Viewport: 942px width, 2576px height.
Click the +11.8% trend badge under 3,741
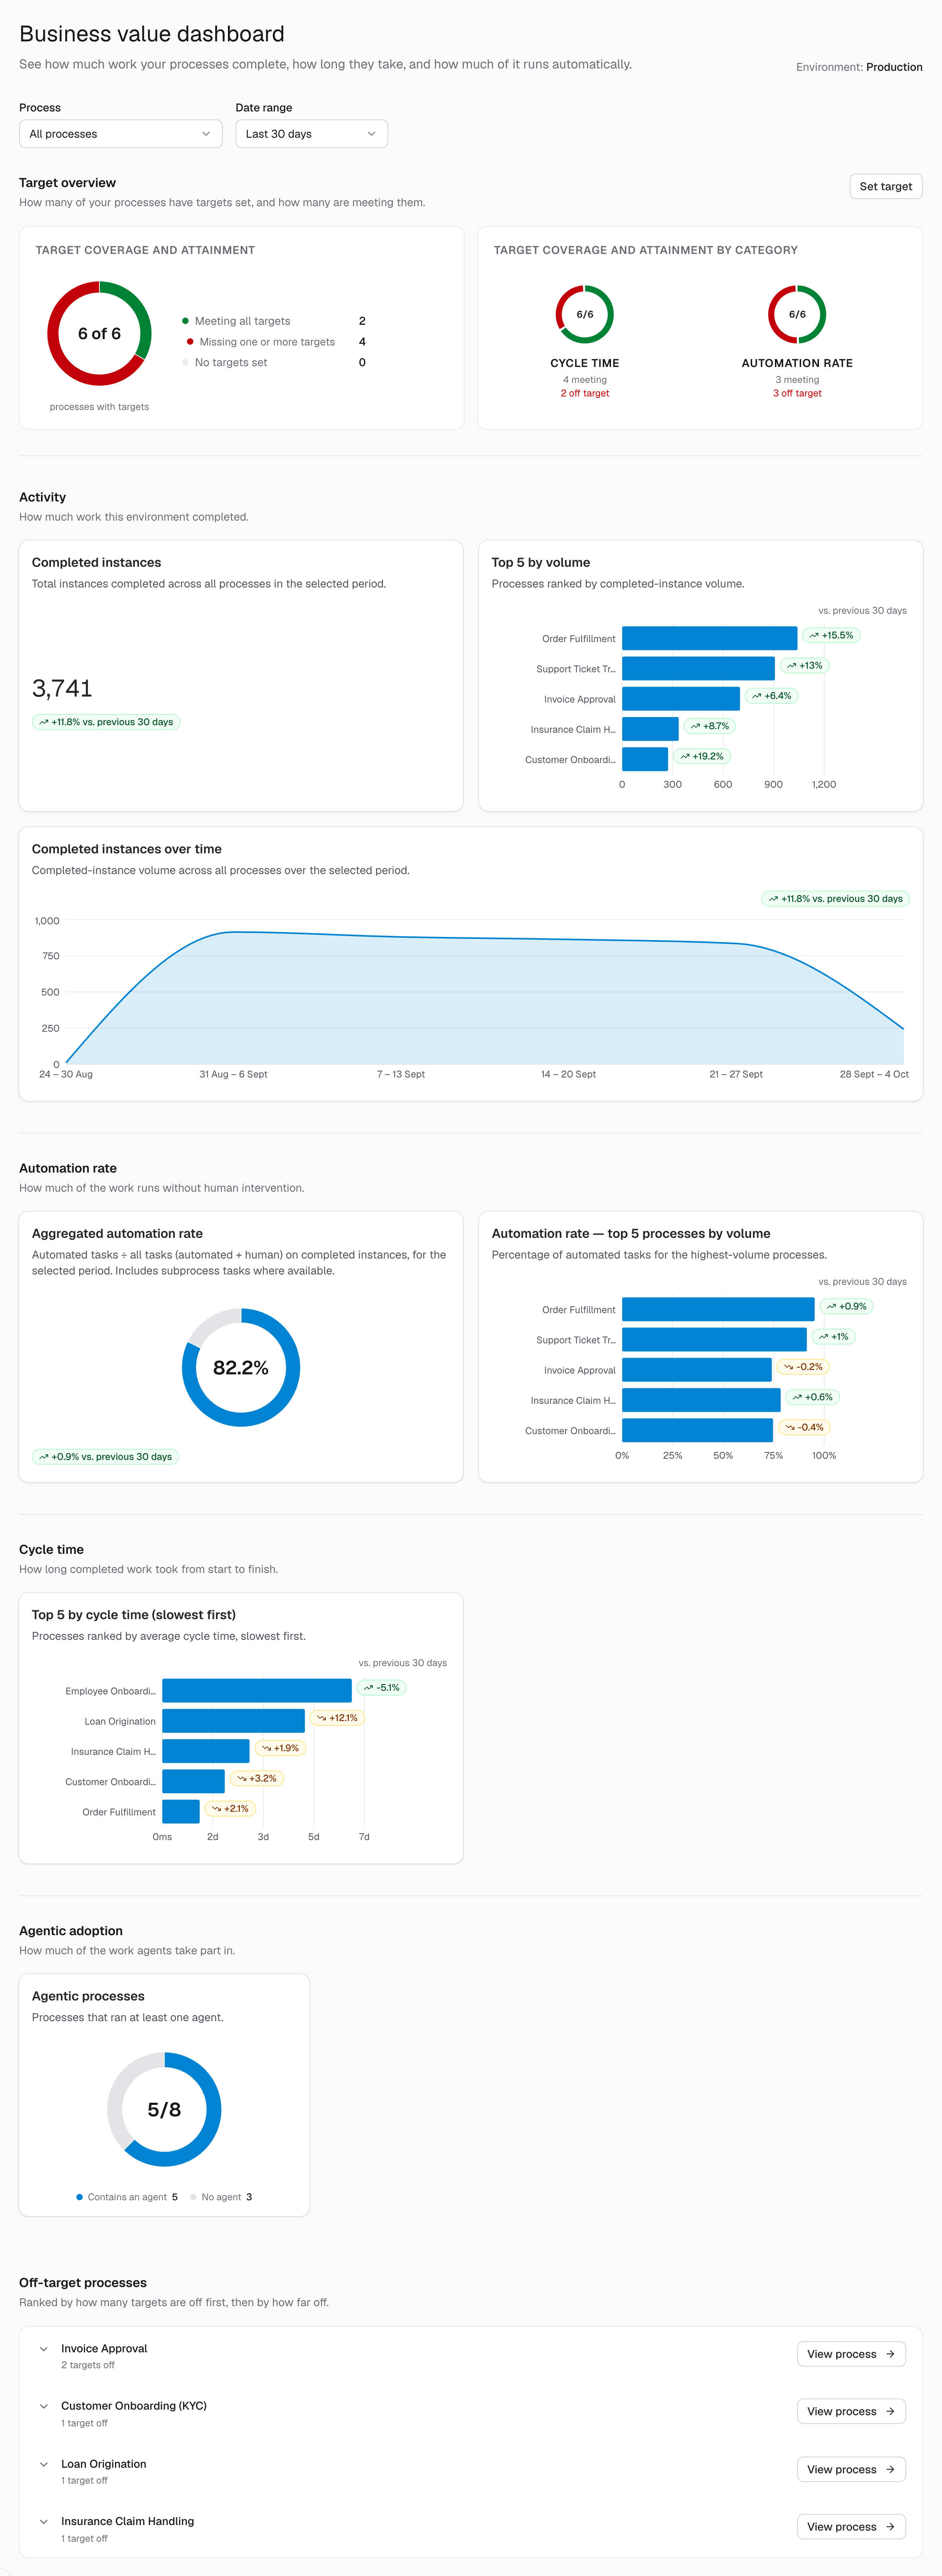(x=106, y=722)
